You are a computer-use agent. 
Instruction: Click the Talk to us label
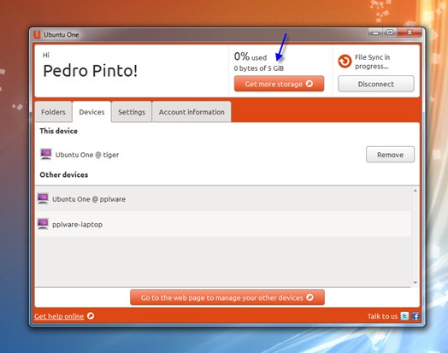tap(382, 316)
